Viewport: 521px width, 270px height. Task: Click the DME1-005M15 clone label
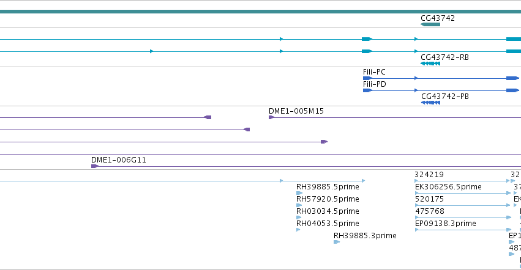point(296,111)
